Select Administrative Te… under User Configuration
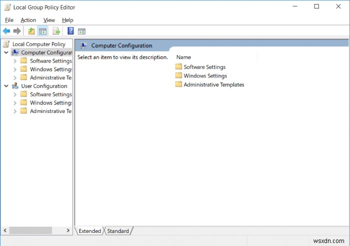 51,111
